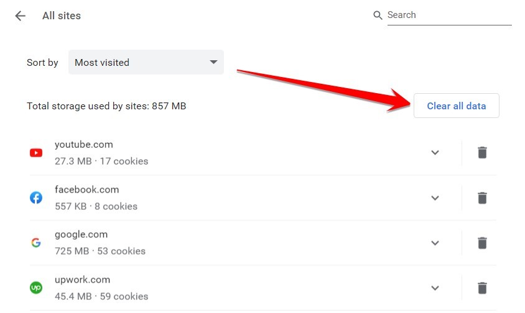Expand the google.com entry chevron
Viewport: 525px width, 313px height.
(435, 243)
